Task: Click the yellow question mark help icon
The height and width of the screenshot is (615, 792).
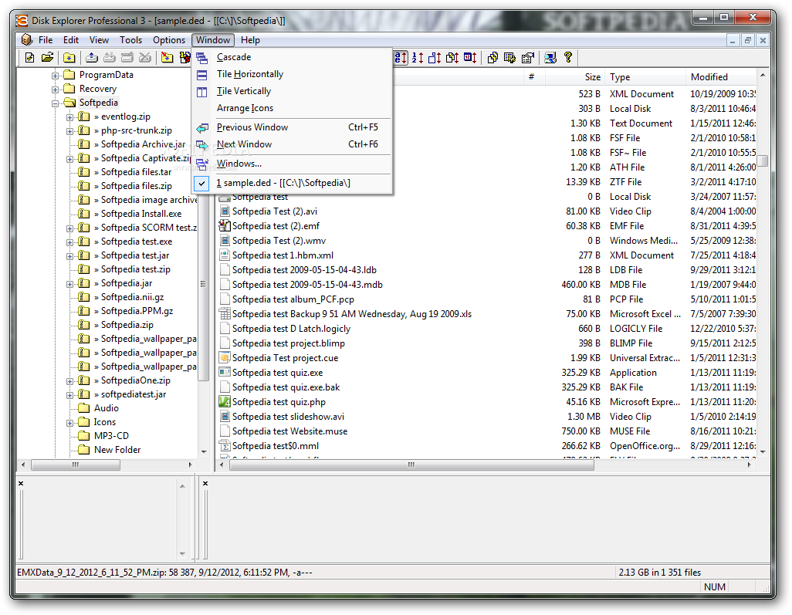Action: pyautogui.click(x=568, y=58)
